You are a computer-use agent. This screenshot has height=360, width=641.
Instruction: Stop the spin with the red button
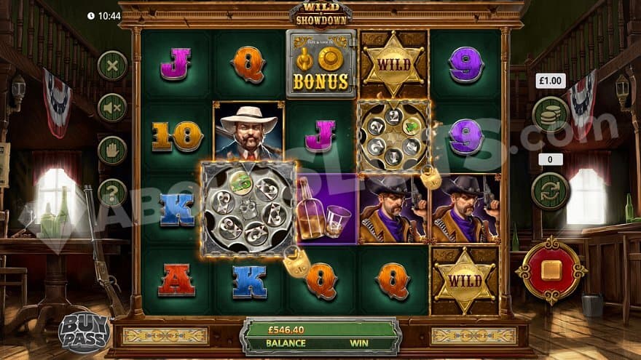pos(551,271)
